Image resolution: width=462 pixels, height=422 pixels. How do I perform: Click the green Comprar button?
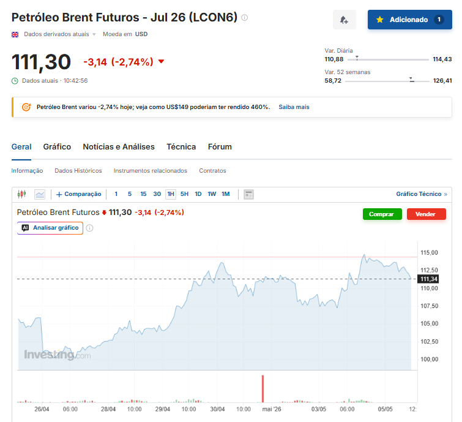point(382,214)
